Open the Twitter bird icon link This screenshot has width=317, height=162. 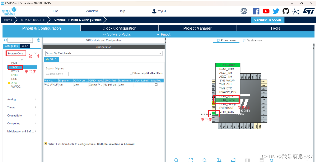tap(276, 11)
